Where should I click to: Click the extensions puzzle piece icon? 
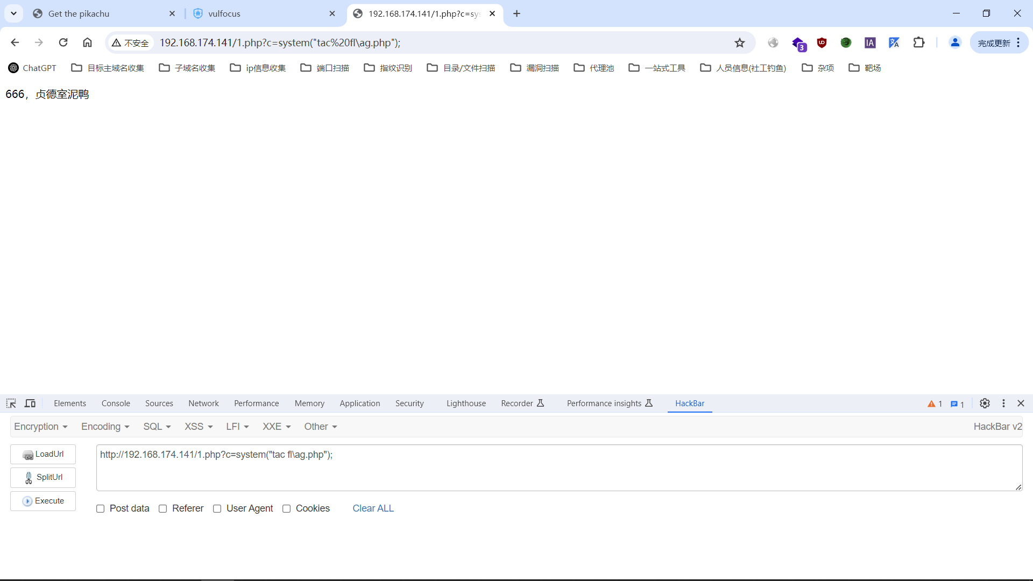coord(919,42)
